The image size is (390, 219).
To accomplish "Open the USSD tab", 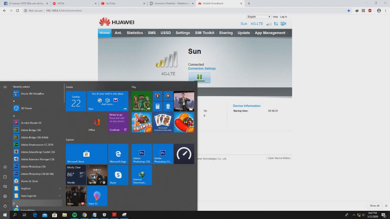I will point(166,33).
